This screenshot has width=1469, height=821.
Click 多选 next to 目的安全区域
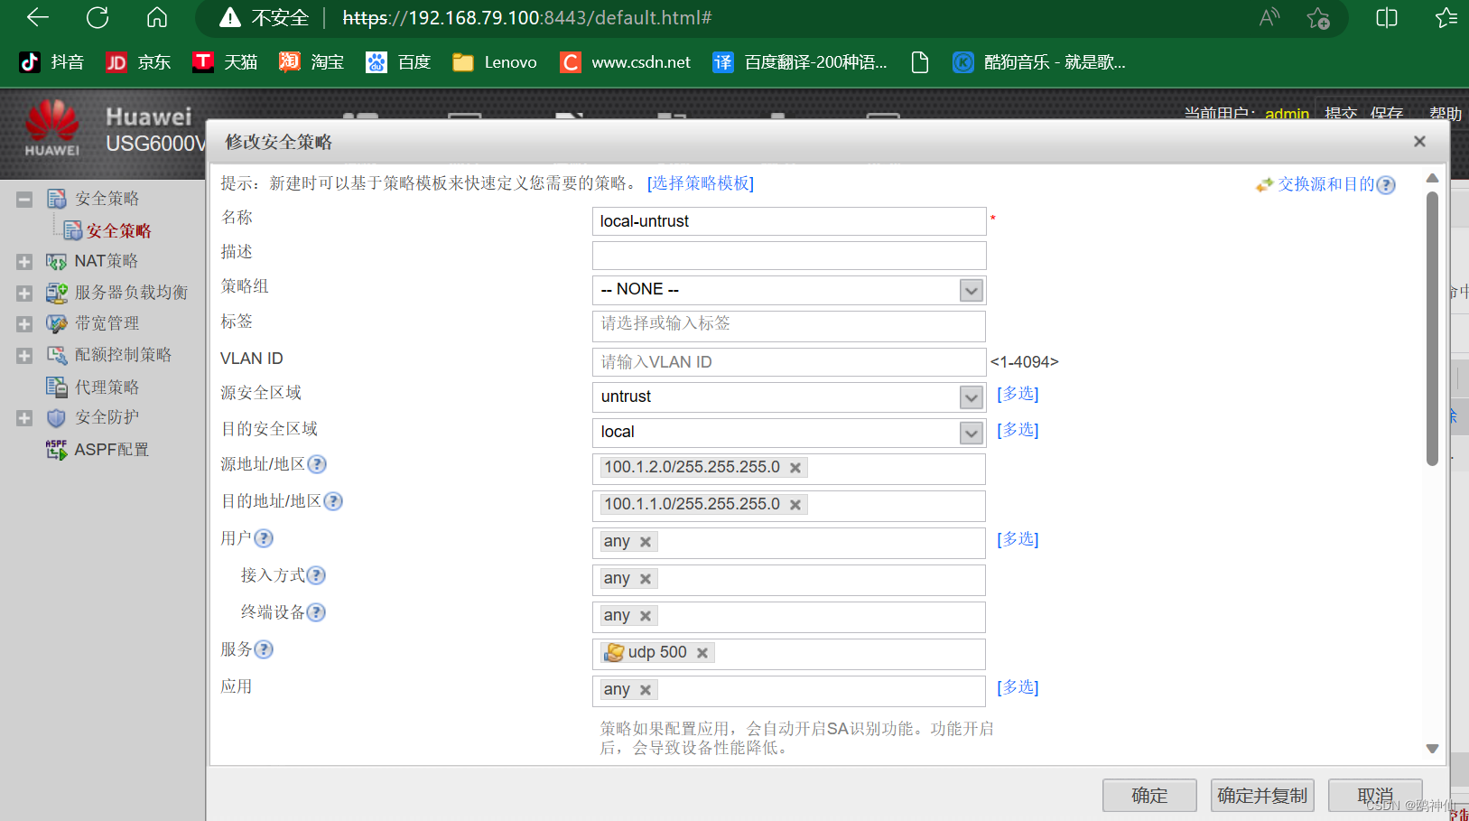[x=1018, y=430]
